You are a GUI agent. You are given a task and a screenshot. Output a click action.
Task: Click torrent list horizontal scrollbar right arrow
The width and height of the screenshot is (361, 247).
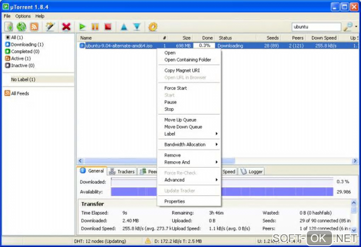355,161
